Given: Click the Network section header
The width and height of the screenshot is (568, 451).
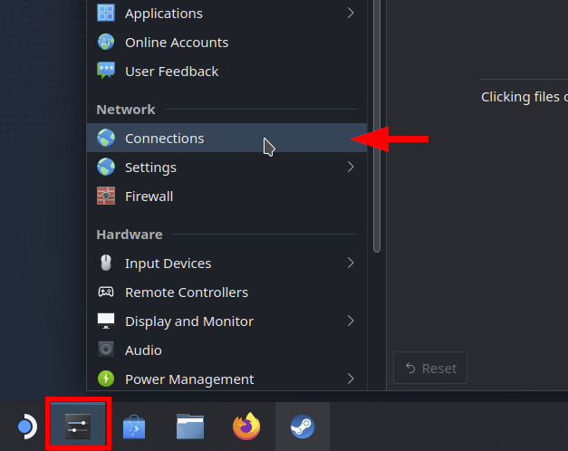Looking at the screenshot, I should [126, 110].
